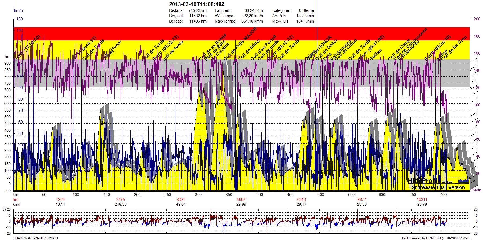This screenshot has width=483, height=240.
Task: Click the small blue profile icon beside HRMProfil
Action: [x=463, y=180]
